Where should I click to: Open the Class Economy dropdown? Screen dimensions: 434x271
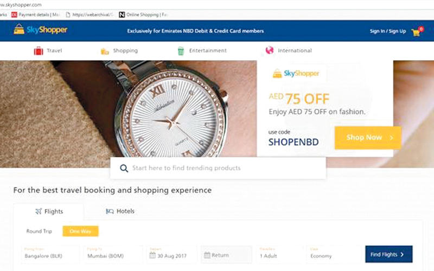click(x=331, y=255)
